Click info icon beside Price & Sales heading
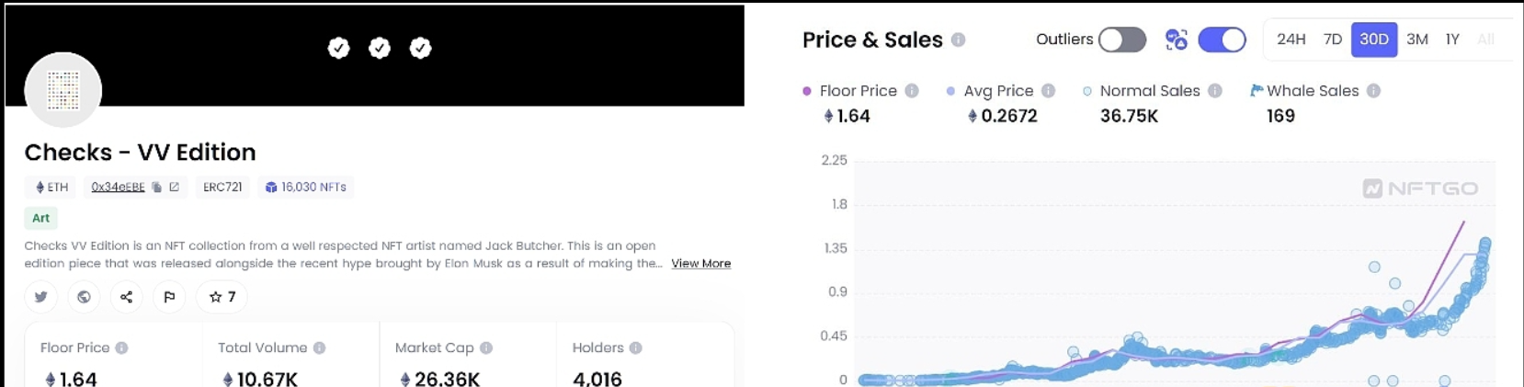The height and width of the screenshot is (387, 1524). click(959, 40)
